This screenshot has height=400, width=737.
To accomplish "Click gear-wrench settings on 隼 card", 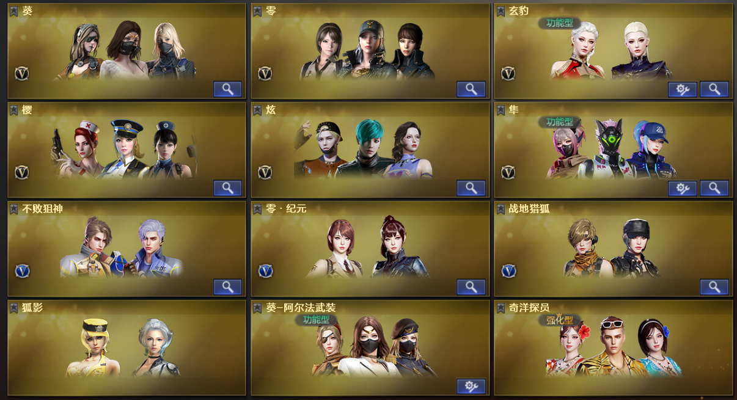I will coord(682,188).
